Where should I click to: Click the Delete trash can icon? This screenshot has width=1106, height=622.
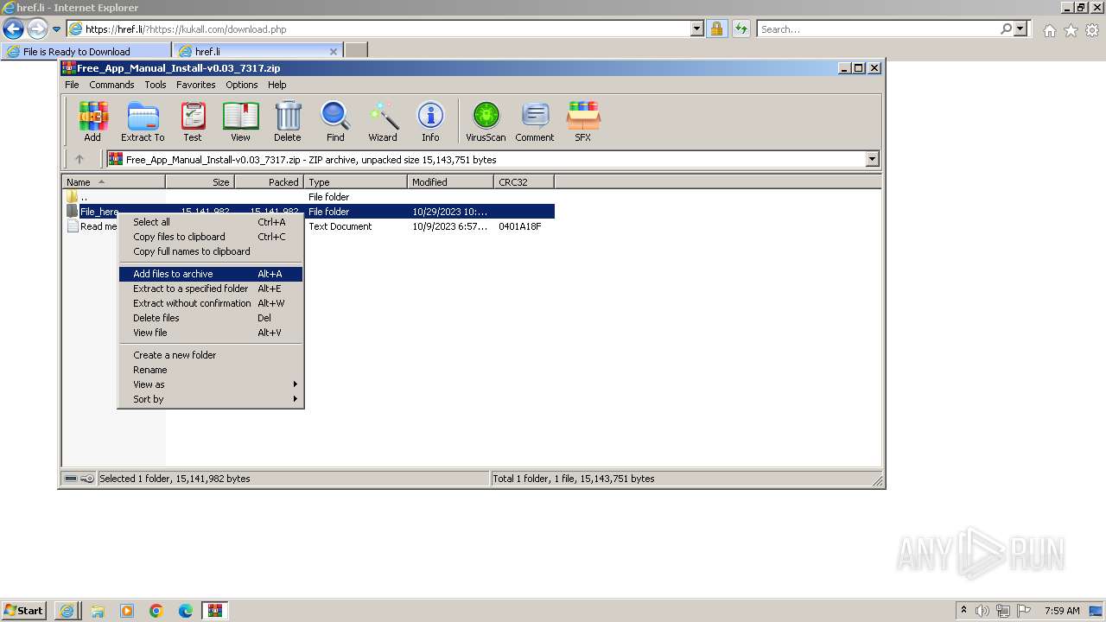pyautogui.click(x=288, y=121)
